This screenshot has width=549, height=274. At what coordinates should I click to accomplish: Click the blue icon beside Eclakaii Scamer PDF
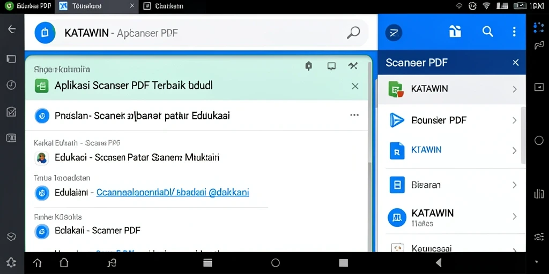pyautogui.click(x=42, y=231)
